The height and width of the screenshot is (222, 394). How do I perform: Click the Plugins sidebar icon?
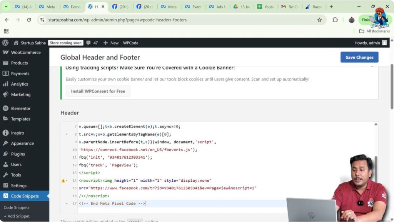(5, 154)
